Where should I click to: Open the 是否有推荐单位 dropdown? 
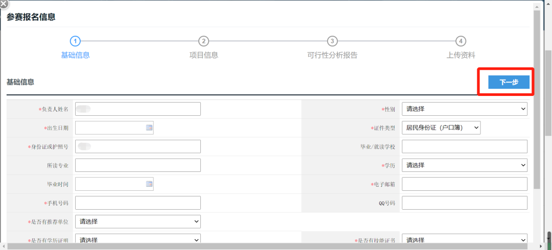pyautogui.click(x=137, y=221)
